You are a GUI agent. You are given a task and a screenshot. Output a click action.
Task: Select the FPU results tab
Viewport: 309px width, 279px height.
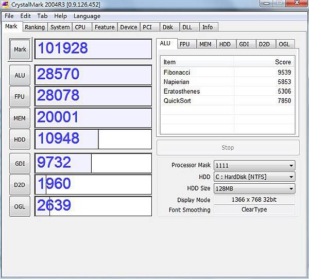pos(184,44)
